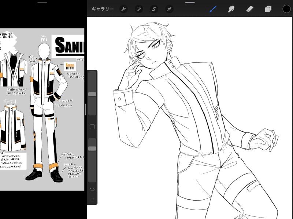Screen dimensions: 293x219
Task: Select the Eraser tool
Action: click(250, 9)
